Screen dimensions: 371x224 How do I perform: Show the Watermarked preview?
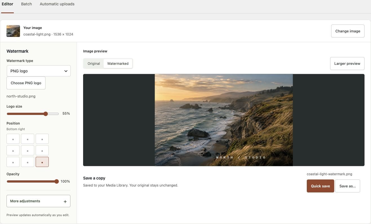118,64
